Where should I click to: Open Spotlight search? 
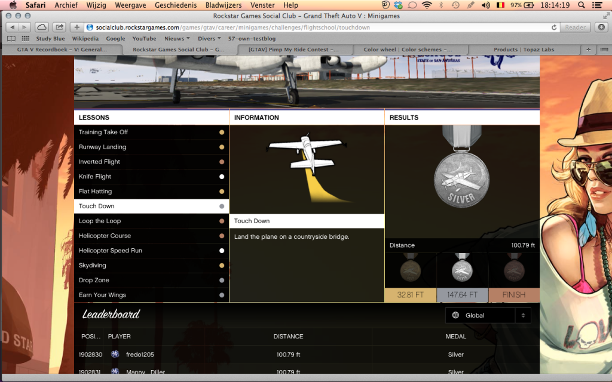(582, 5)
